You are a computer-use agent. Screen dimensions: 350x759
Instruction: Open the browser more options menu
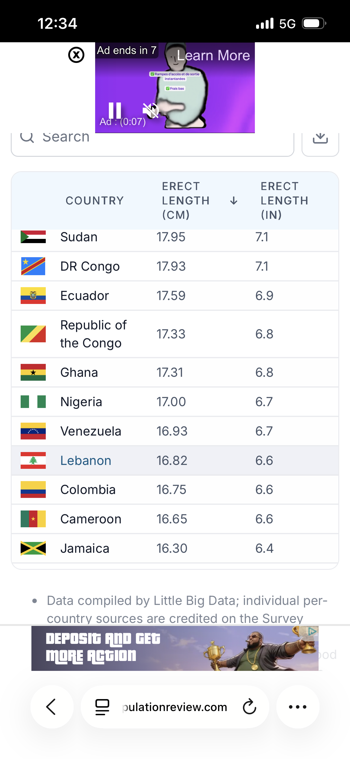[x=298, y=707]
